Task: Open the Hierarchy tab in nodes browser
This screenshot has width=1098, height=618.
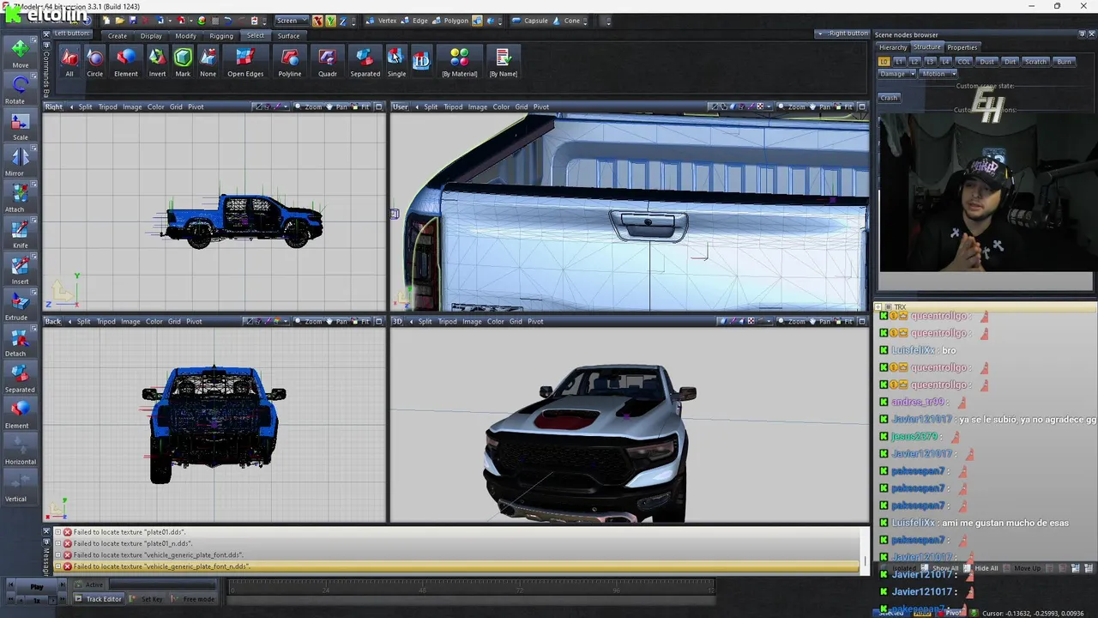Action: (893, 47)
